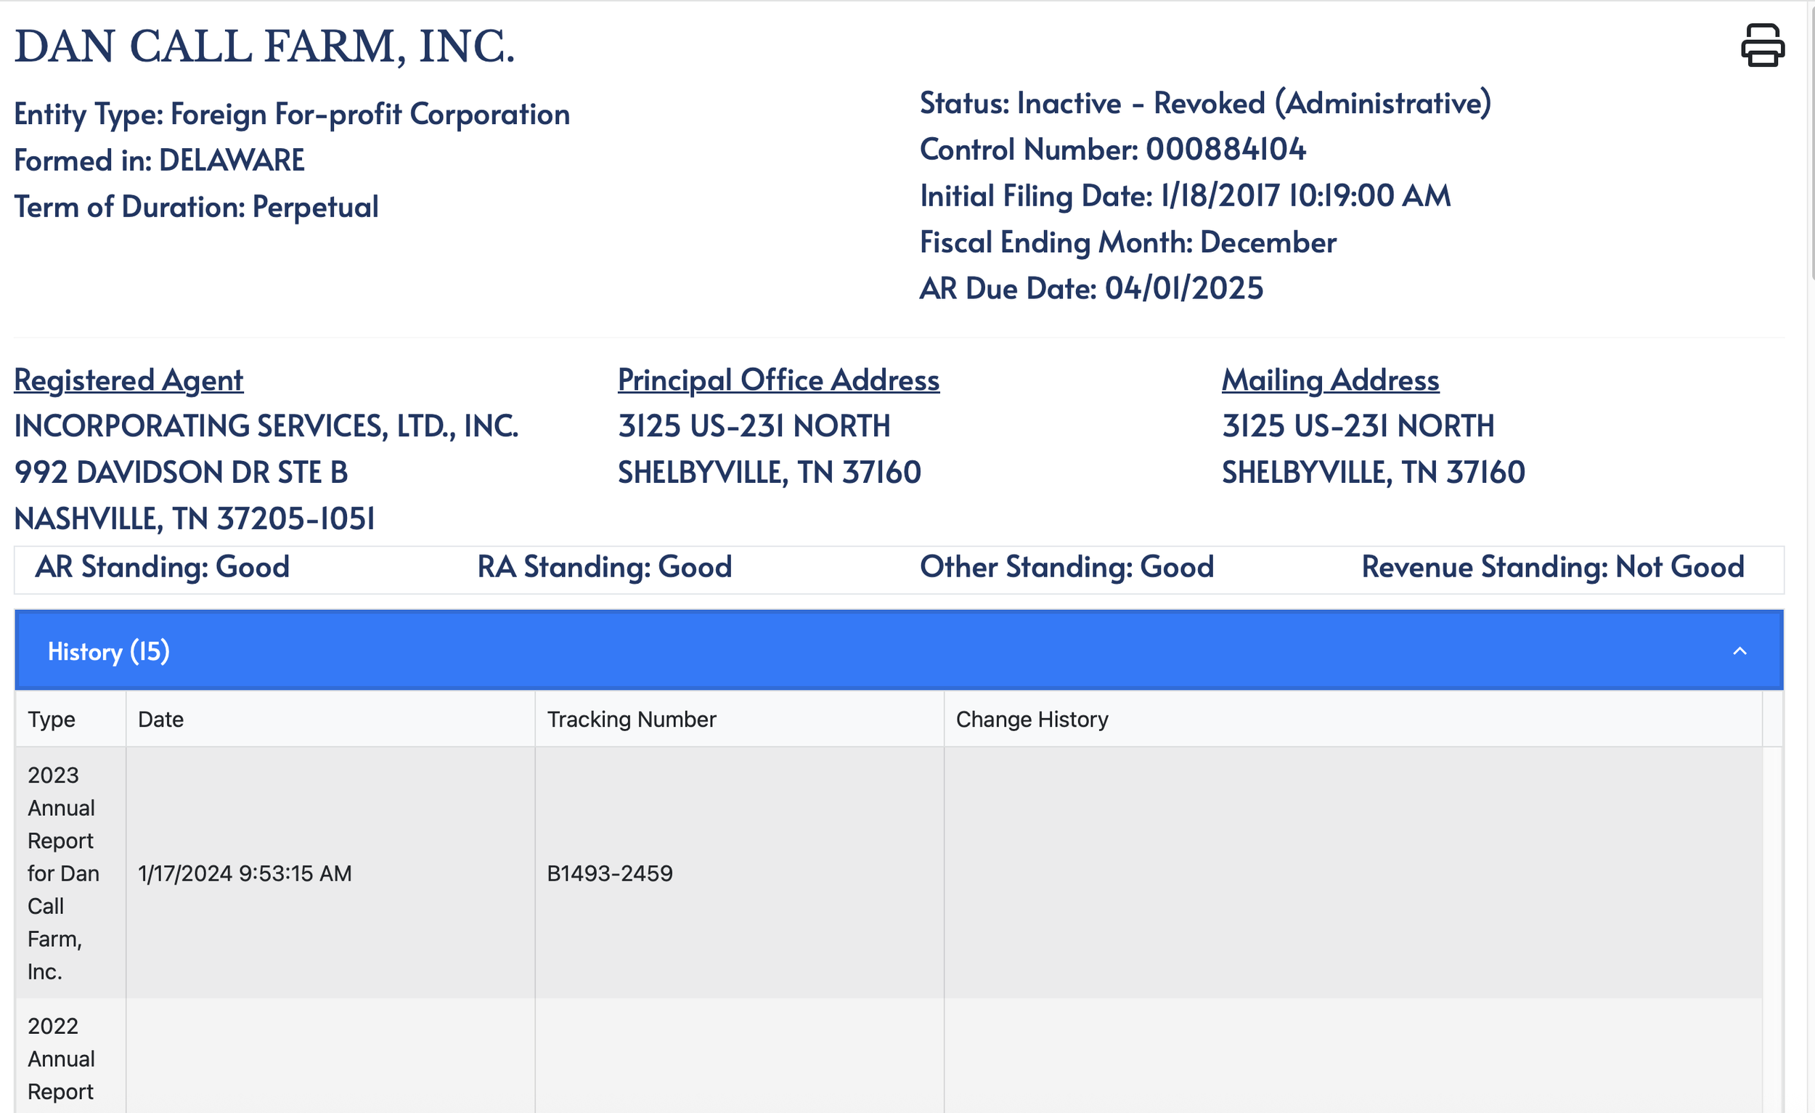Viewport: 1815px width, 1113px height.
Task: Click the Registered Agent heading
Action: coord(129,380)
